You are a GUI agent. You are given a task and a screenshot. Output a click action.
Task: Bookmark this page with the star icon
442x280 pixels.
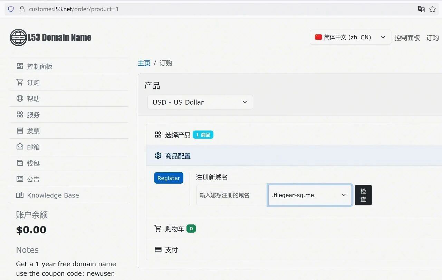coord(432,9)
